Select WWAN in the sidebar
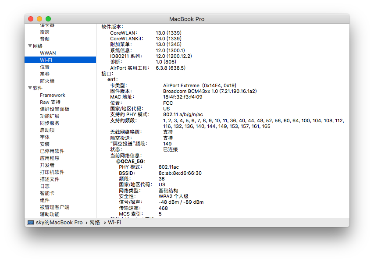Viewport: 374px width, 262px height. click(48, 53)
